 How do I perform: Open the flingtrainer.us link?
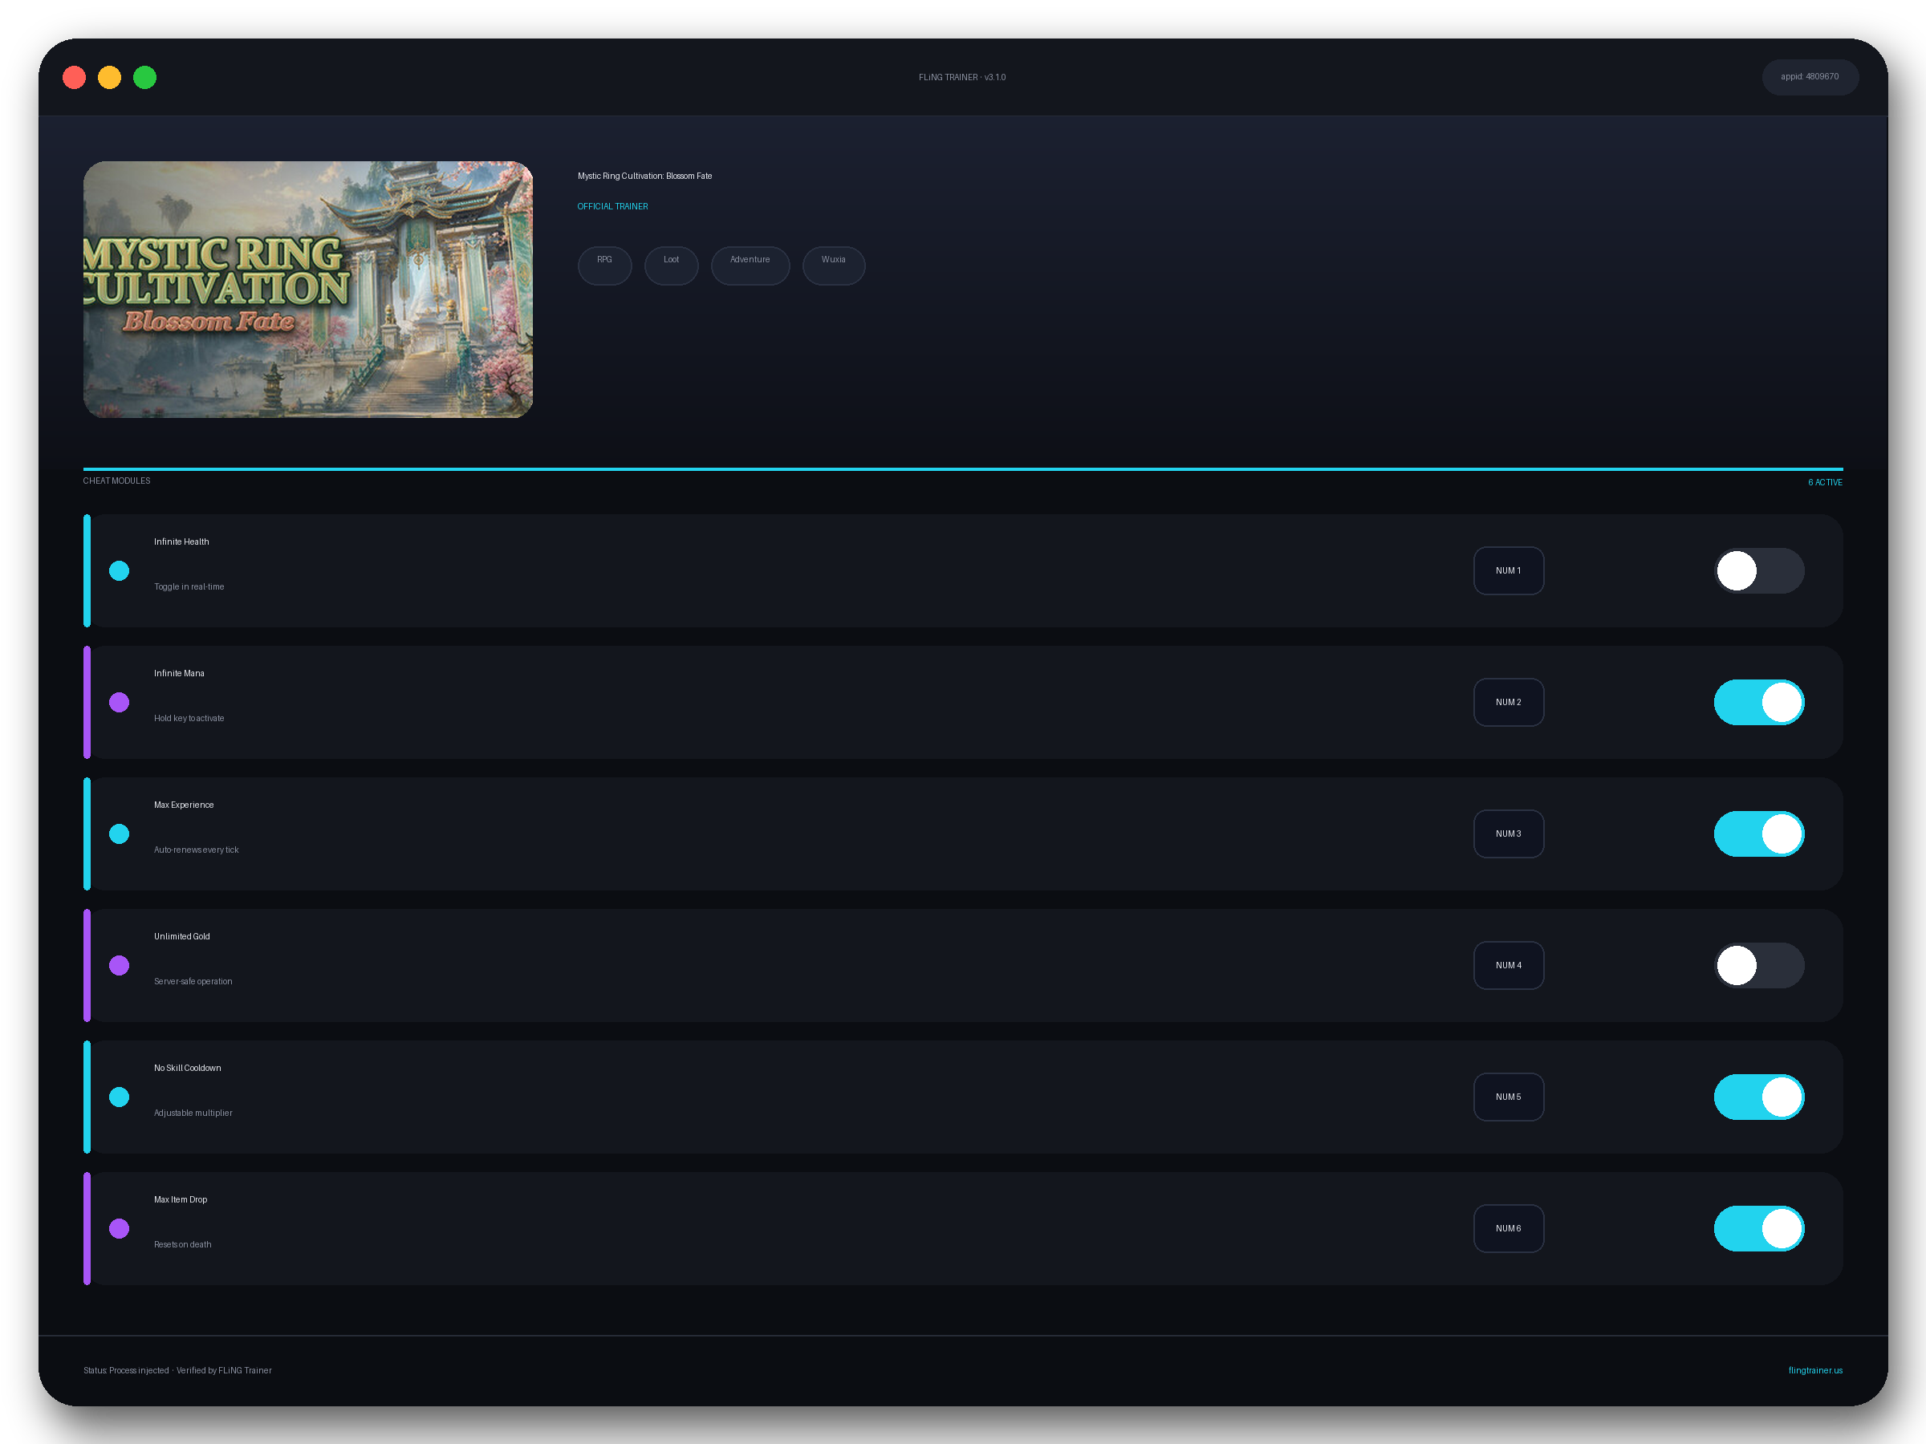coord(1814,1370)
